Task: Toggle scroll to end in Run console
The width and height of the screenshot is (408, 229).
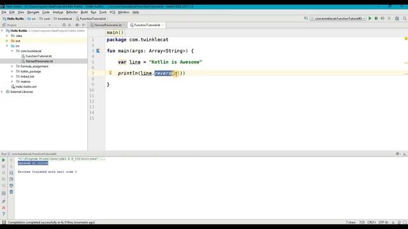Action: pyautogui.click(x=11, y=179)
